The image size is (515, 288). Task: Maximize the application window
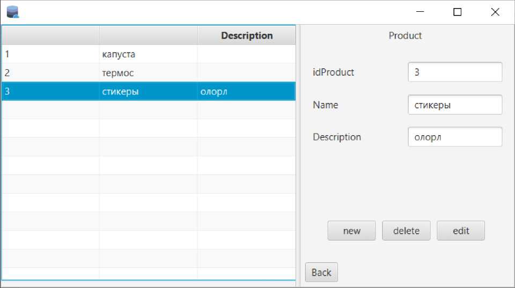pos(457,12)
